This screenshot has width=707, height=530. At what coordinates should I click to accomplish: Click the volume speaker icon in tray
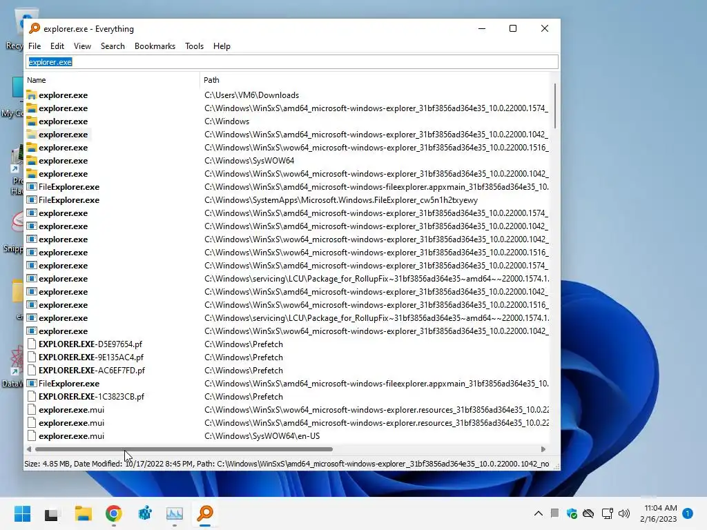[x=624, y=513]
